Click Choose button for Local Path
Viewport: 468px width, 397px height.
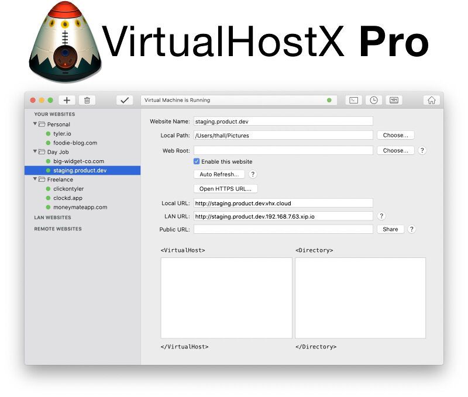(395, 135)
